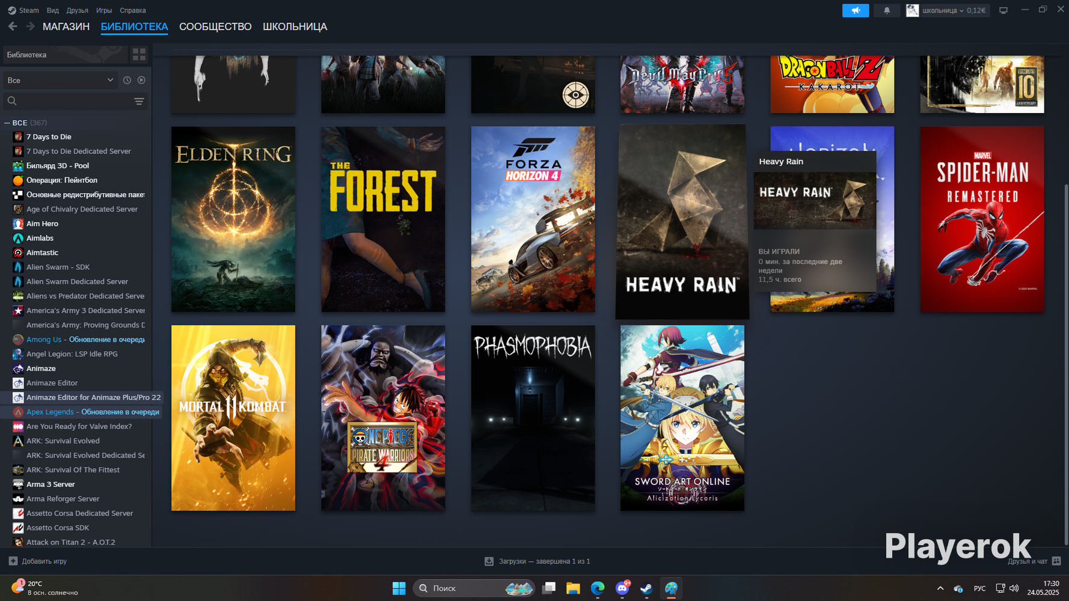Open friends and chat icon
This screenshot has height=601, width=1069.
coord(1056,561)
